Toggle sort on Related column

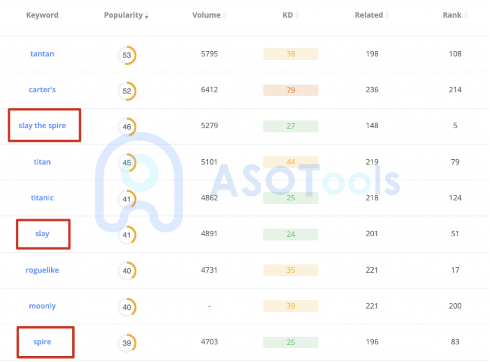point(387,15)
